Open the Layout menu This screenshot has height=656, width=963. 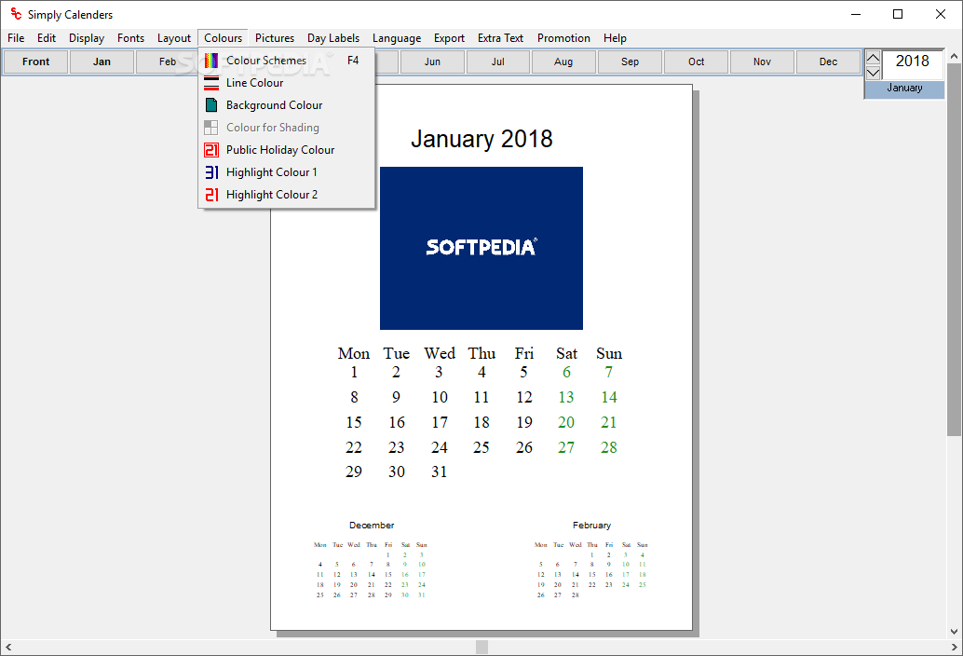(174, 38)
